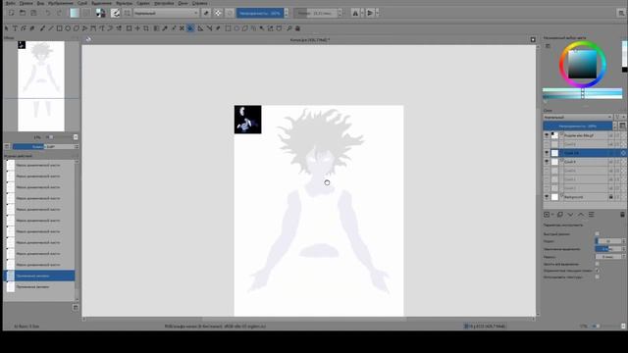The height and width of the screenshot is (353, 628).
Task: Open the Правка menu
Action: point(26,3)
